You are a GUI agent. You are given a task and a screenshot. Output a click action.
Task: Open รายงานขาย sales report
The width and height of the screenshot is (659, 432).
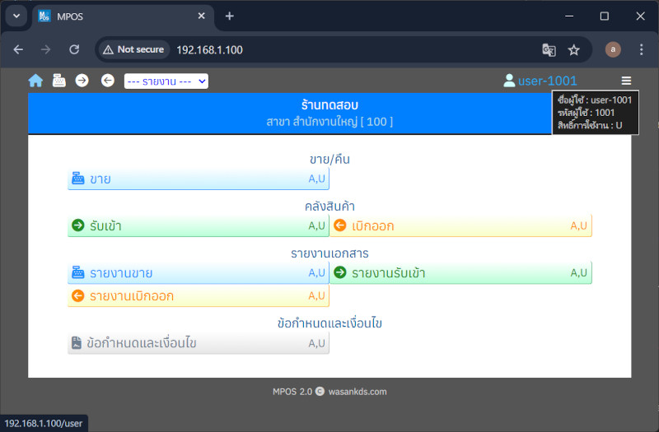point(198,272)
